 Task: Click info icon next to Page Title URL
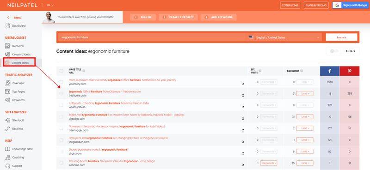(84, 71)
